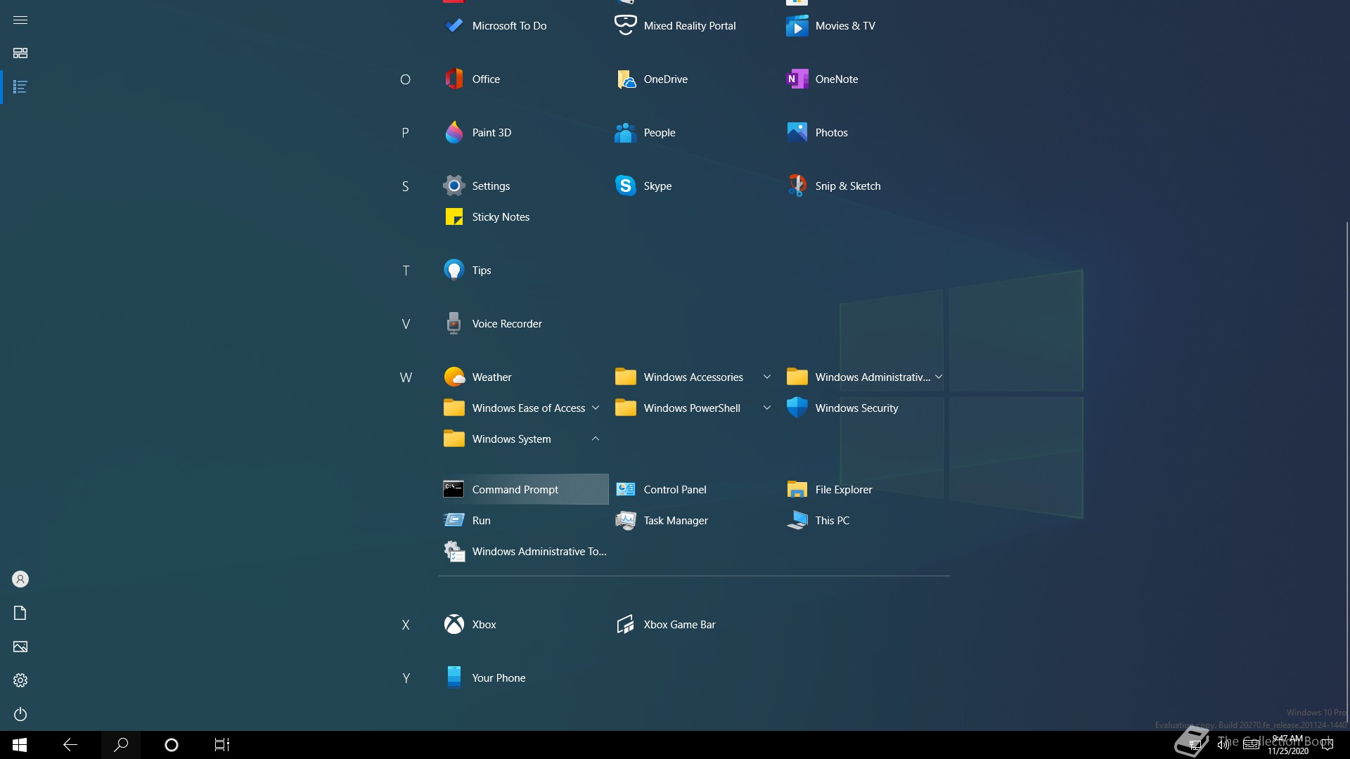Open Power options in Start sidebar
This screenshot has width=1350, height=759.
point(20,714)
